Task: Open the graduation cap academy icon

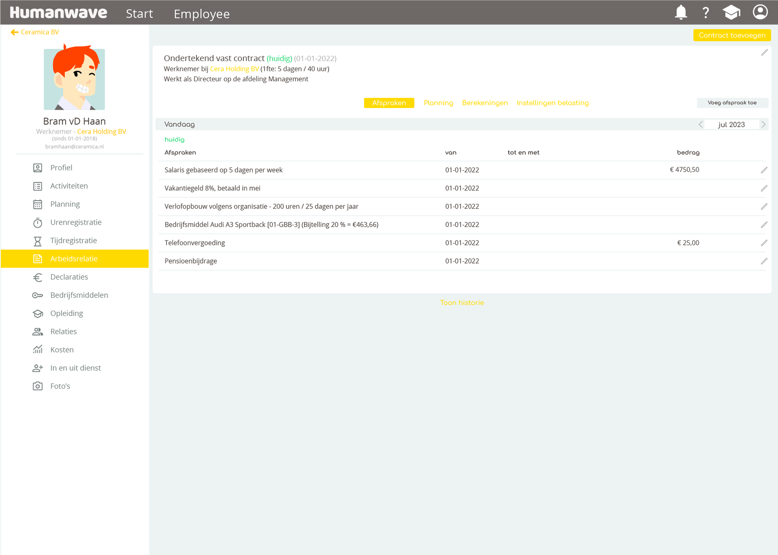Action: pos(731,13)
